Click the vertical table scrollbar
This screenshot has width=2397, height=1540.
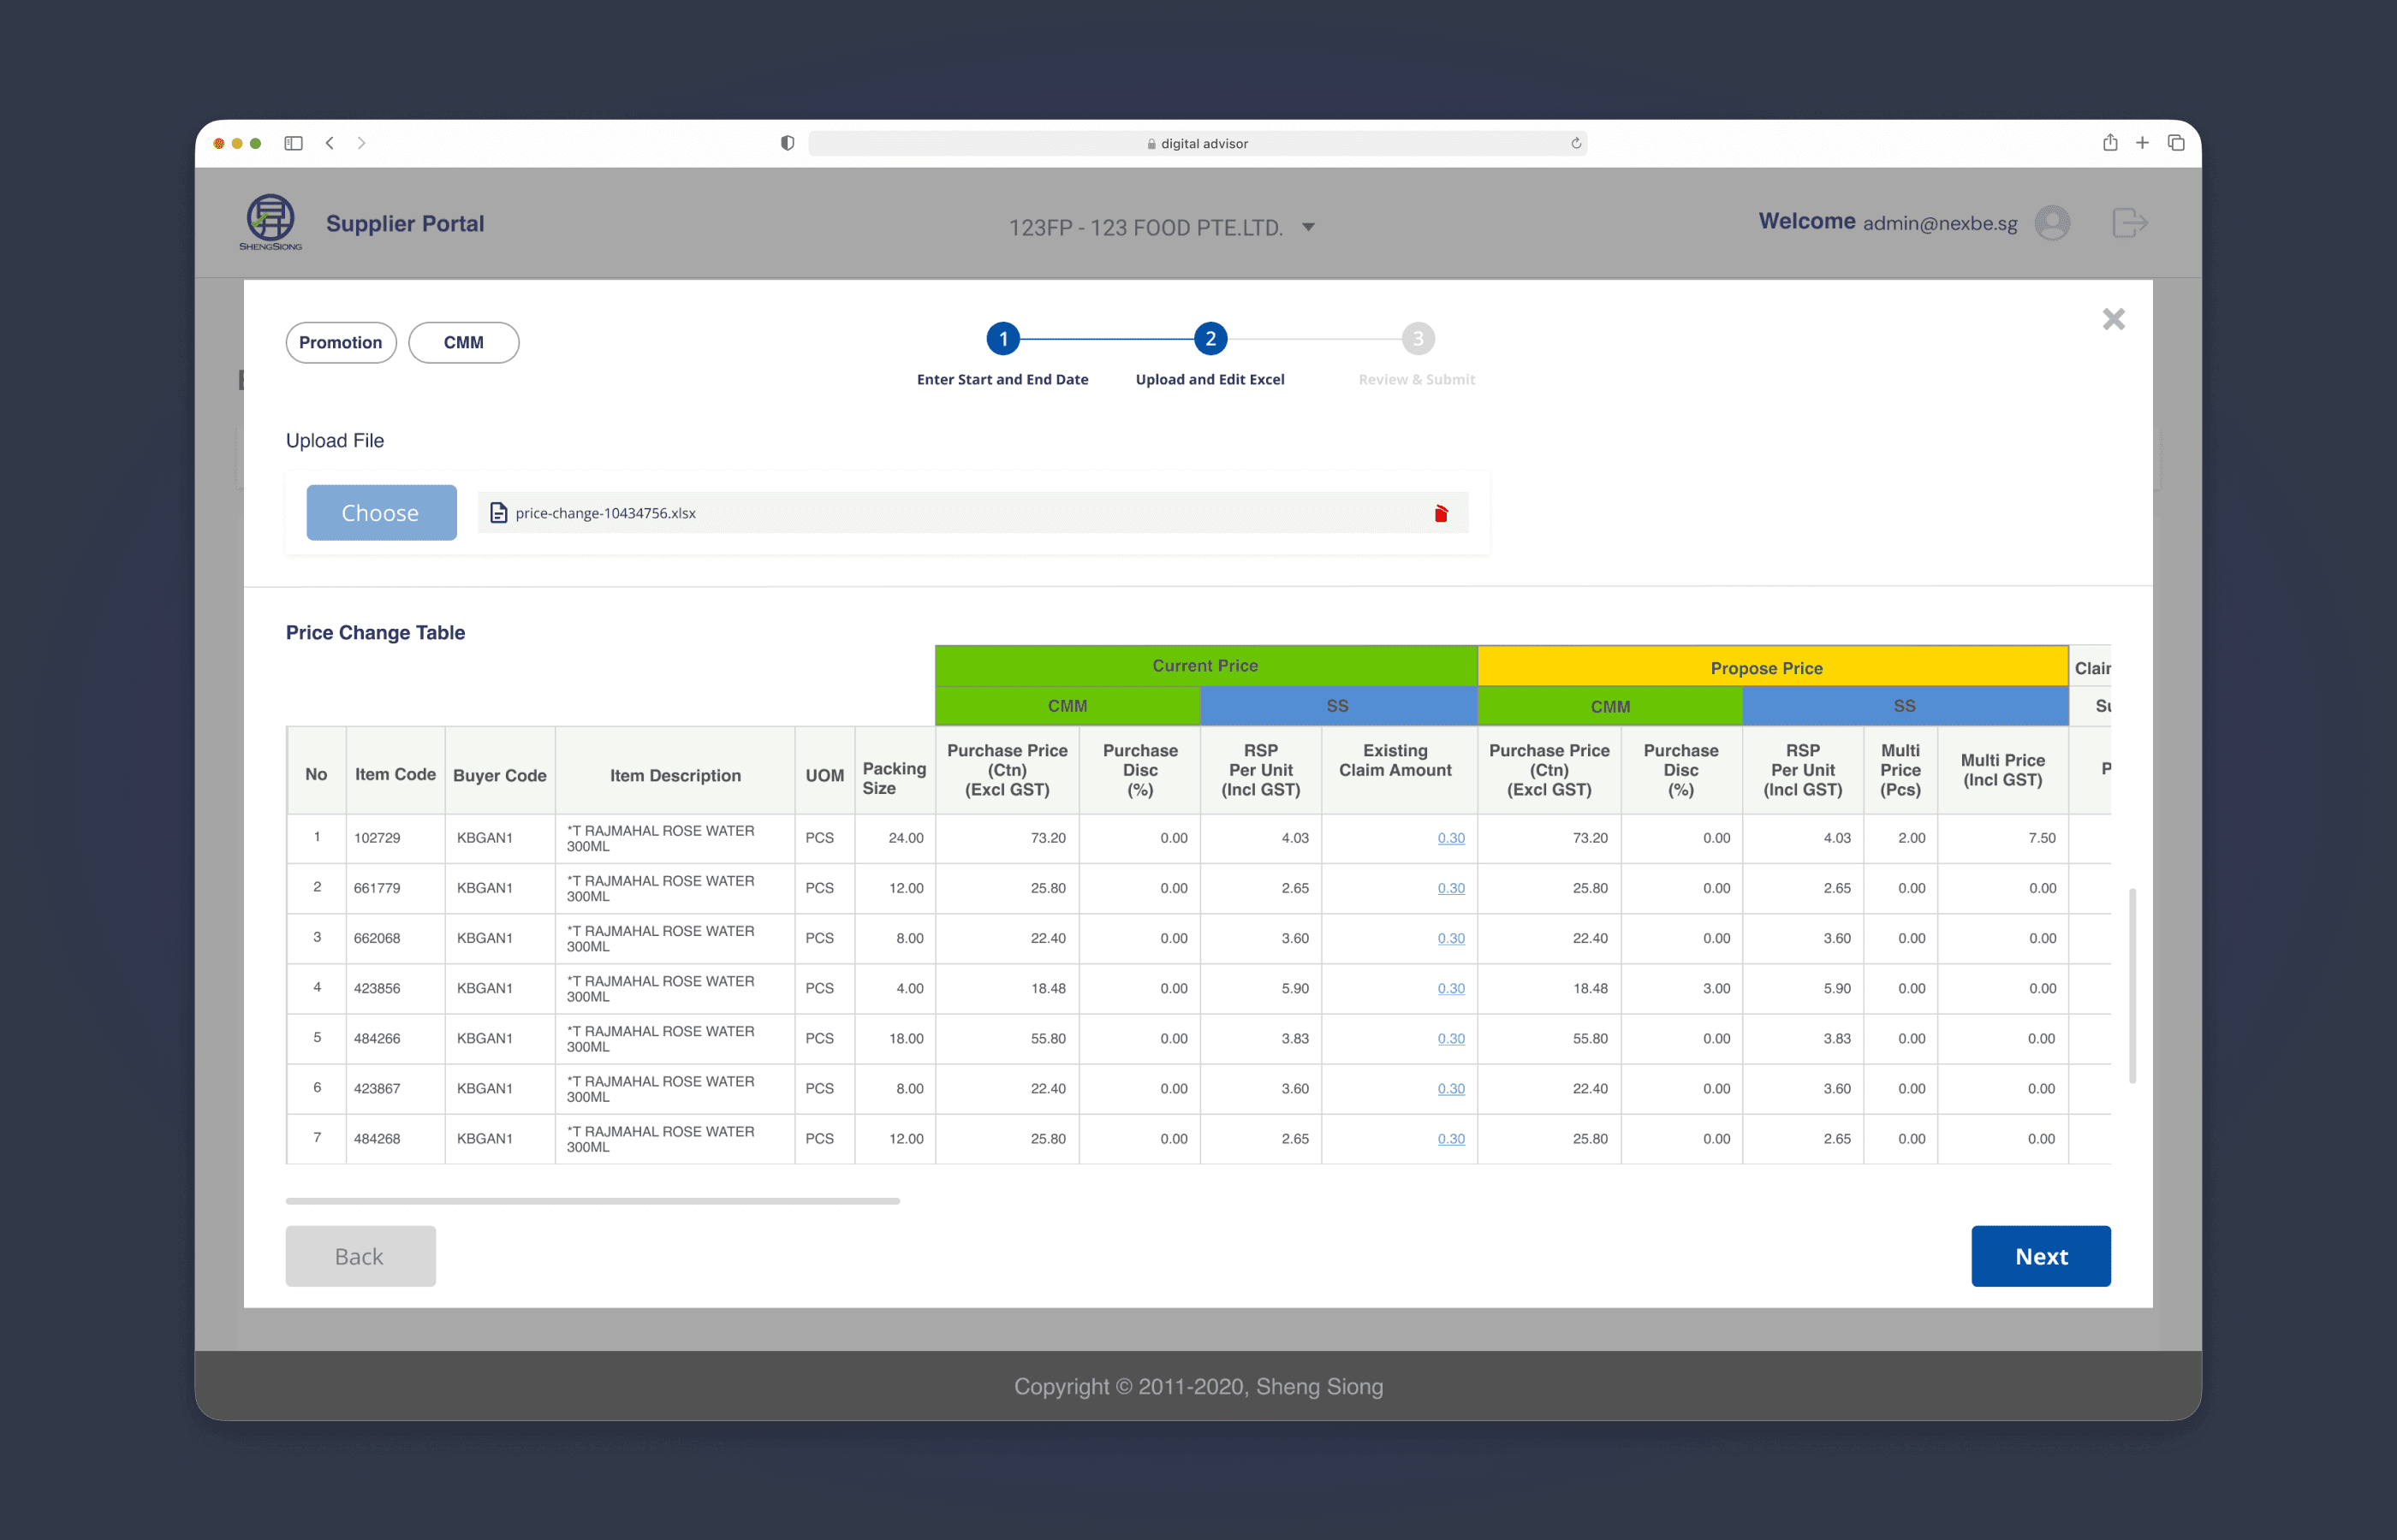2132,985
